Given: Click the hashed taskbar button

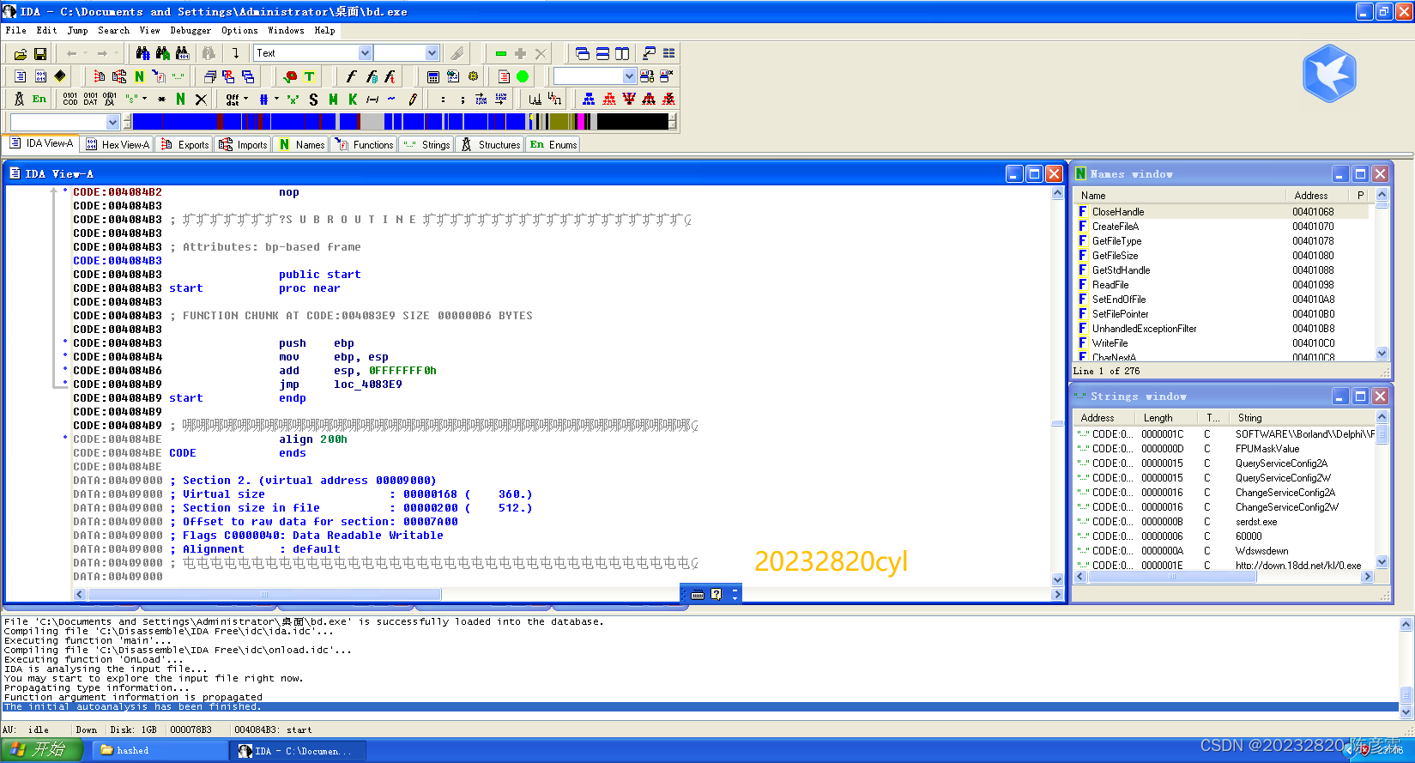Looking at the screenshot, I should [x=160, y=750].
